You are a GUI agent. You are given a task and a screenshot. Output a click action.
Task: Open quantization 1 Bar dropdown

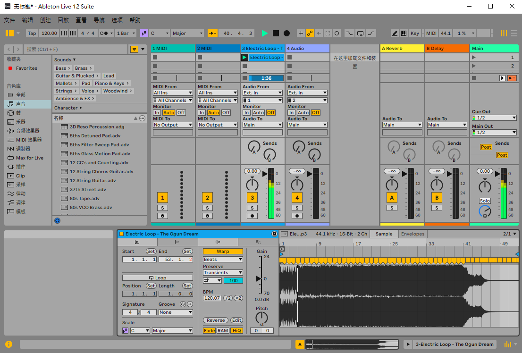coord(126,34)
